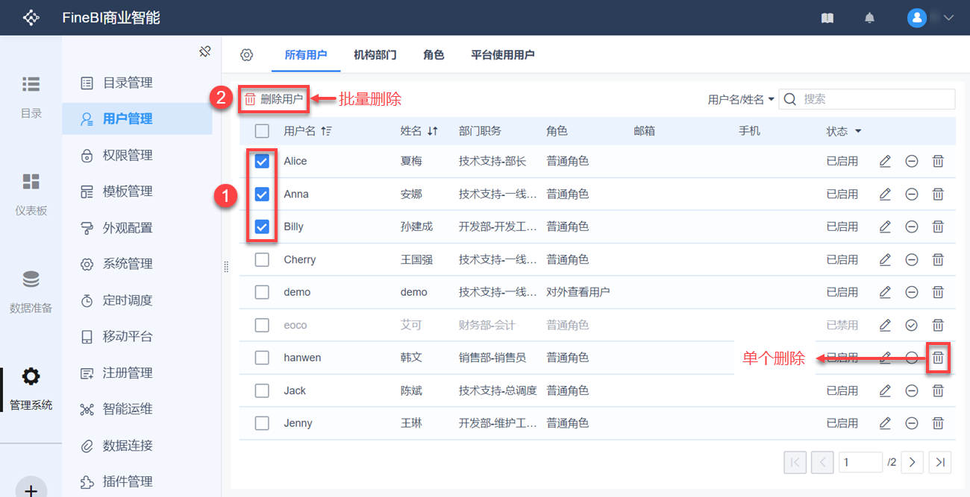Open the 数据准备 data preparation section
The width and height of the screenshot is (970, 497).
coord(31,291)
